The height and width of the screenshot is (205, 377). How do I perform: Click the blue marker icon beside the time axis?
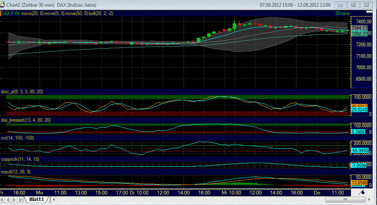click(362, 192)
